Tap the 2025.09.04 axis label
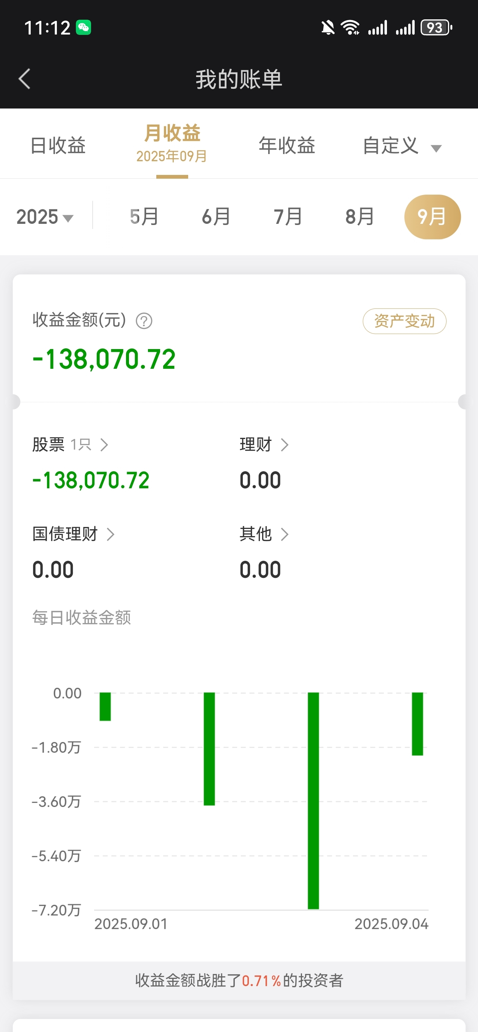478x1032 pixels. 392,924
